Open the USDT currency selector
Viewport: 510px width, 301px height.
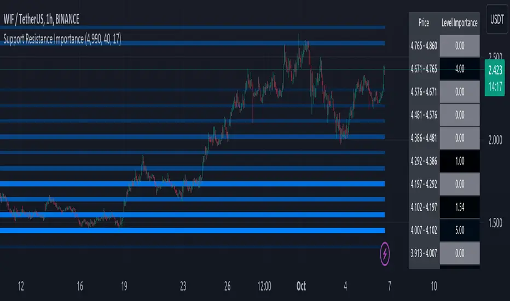(497, 20)
